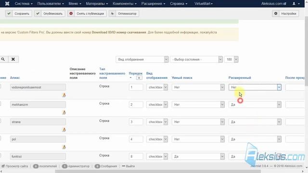This screenshot has width=308, height=173.
Task: Open the Выбор состояния filter dropdown
Action: click(196, 59)
